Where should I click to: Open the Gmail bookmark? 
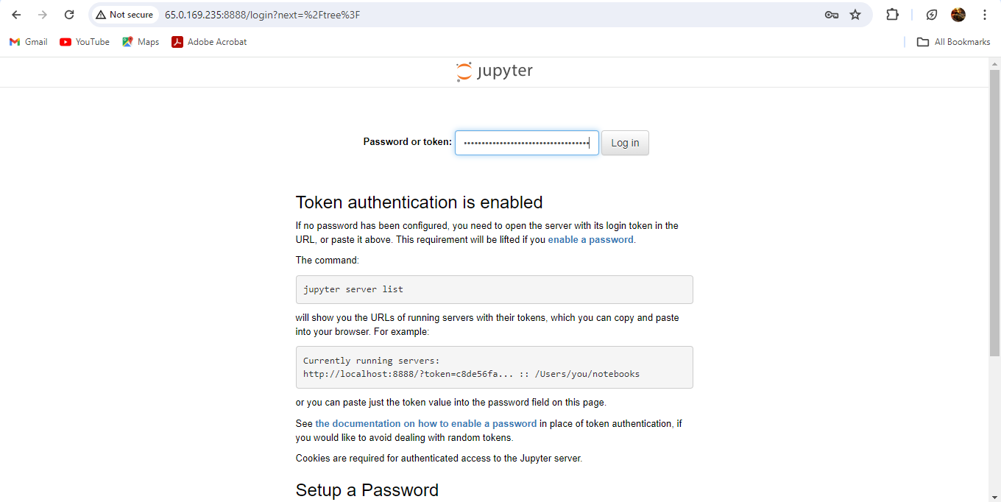pos(28,42)
